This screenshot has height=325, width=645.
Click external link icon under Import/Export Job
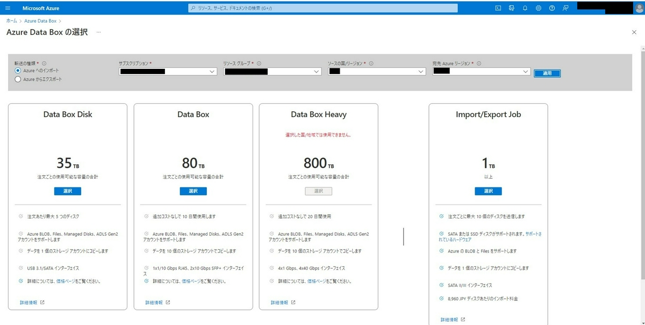pos(463,320)
